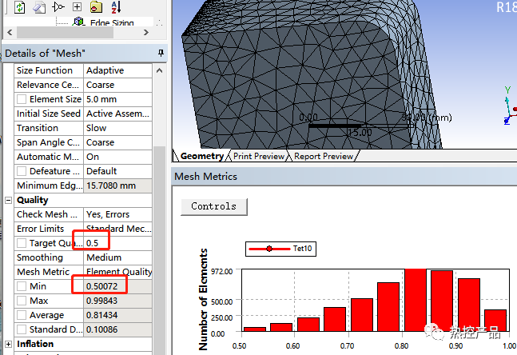Click the Average value 0.81434
The height and width of the screenshot is (355, 517).
click(x=117, y=315)
